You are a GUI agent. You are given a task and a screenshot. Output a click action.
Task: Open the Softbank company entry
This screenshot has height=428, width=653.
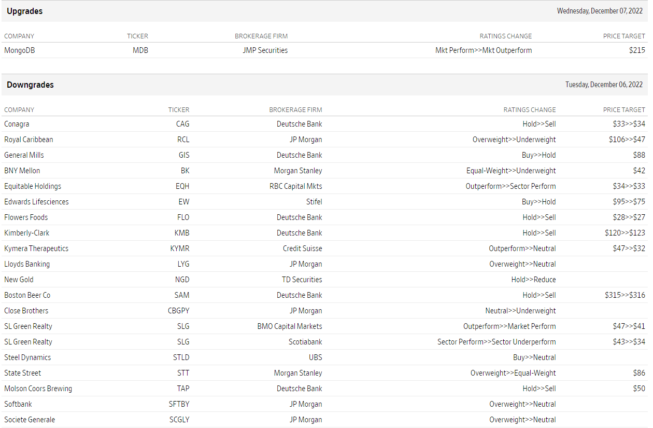click(18, 404)
